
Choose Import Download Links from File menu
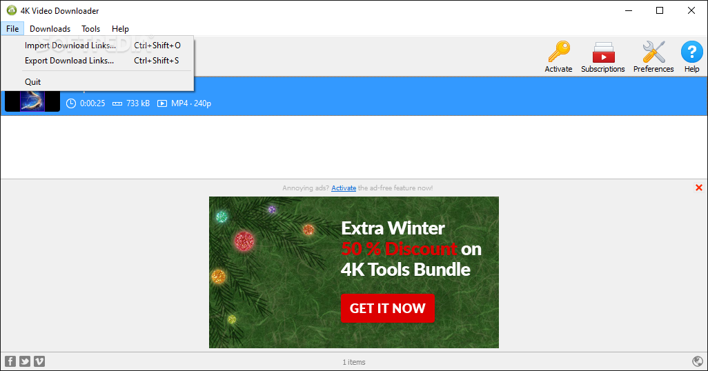(97, 45)
